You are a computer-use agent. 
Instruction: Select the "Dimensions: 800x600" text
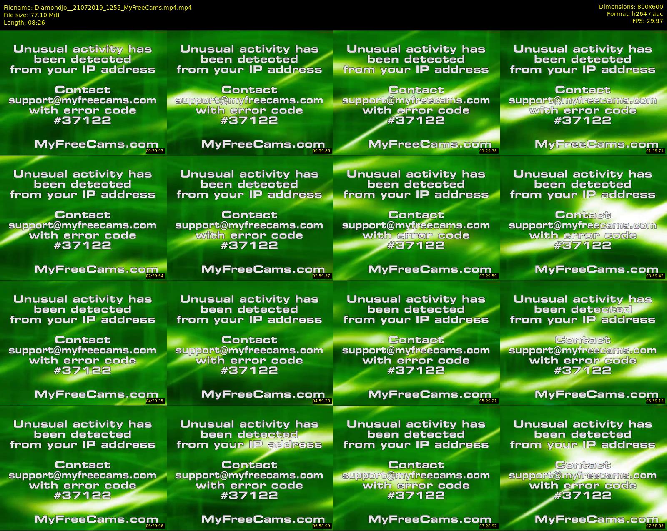click(631, 7)
